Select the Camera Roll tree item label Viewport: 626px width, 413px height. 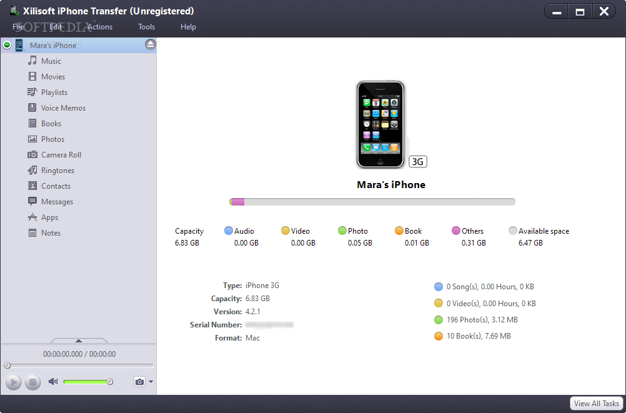point(61,155)
